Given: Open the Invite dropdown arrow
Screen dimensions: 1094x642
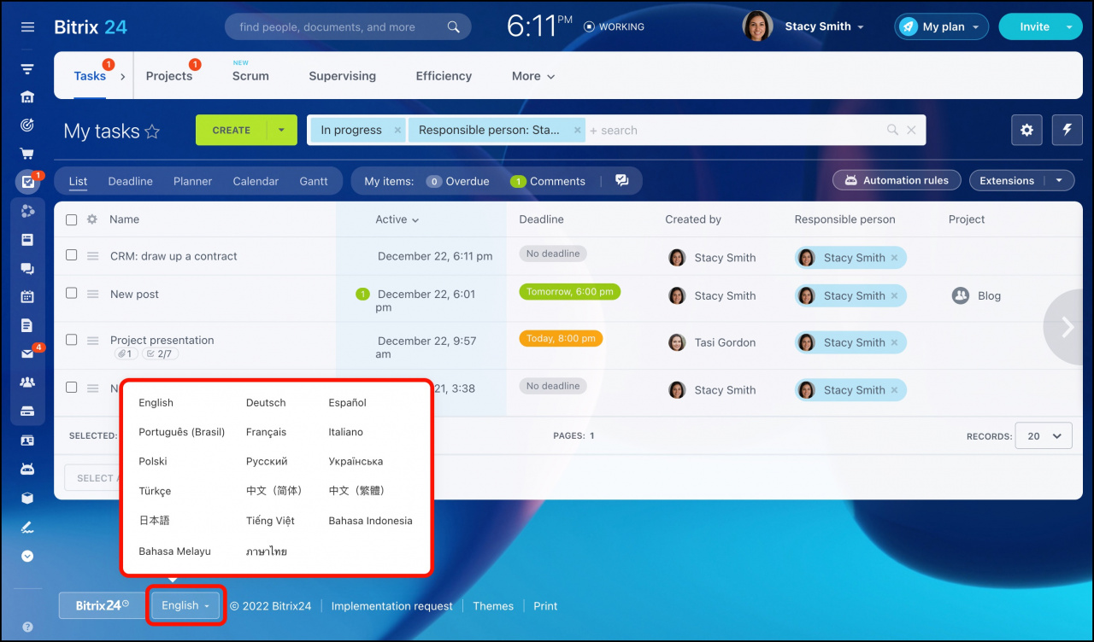Looking at the screenshot, I should (1069, 26).
